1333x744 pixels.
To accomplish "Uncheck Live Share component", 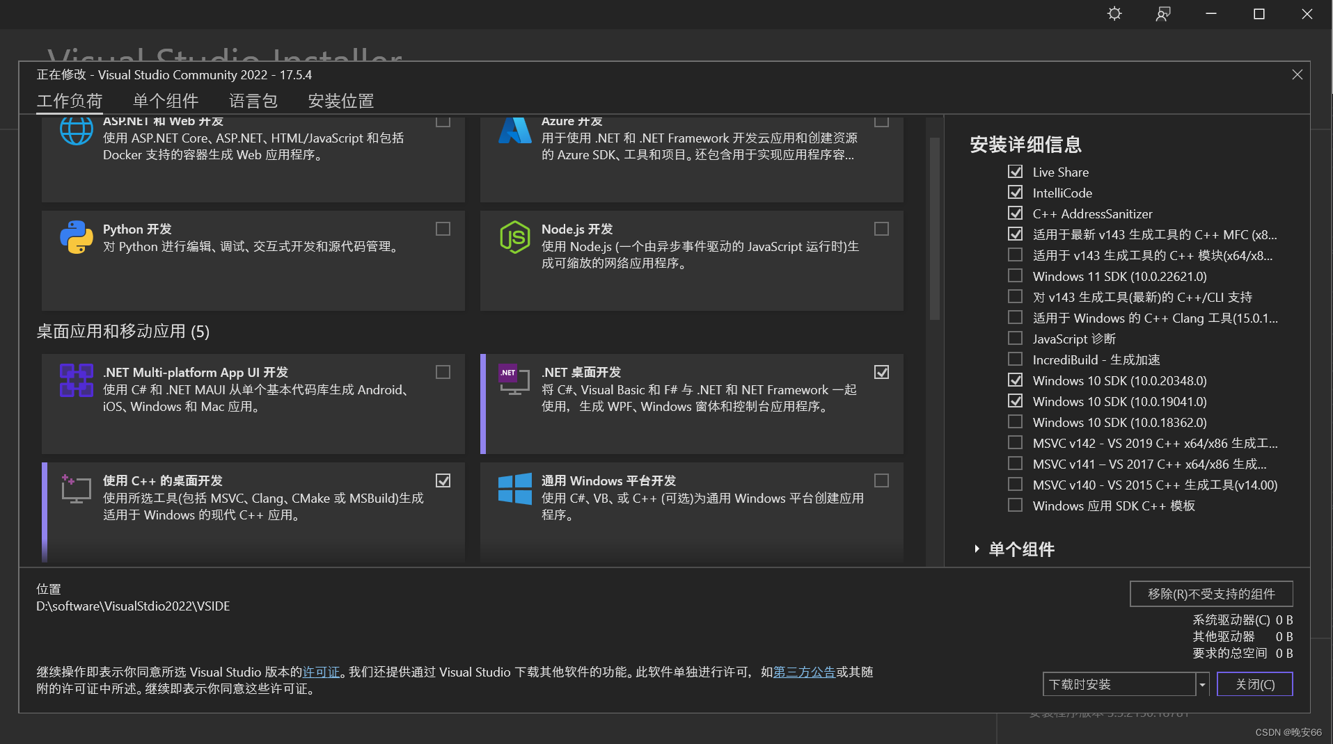I will pos(1015,171).
